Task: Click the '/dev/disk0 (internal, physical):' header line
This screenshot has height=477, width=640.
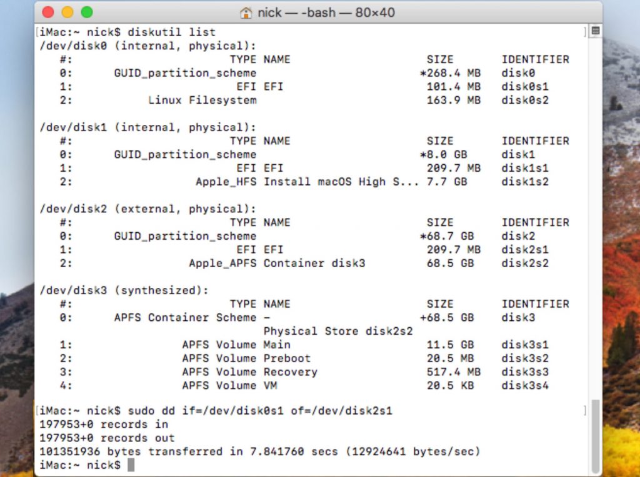Action: 147,46
